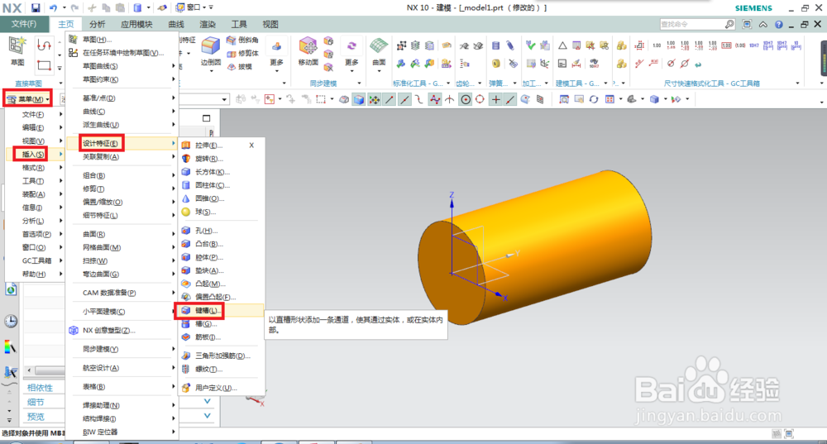827x444 pixels.
Task: Open the Preferences (首选项) menu item
Action: click(35, 234)
